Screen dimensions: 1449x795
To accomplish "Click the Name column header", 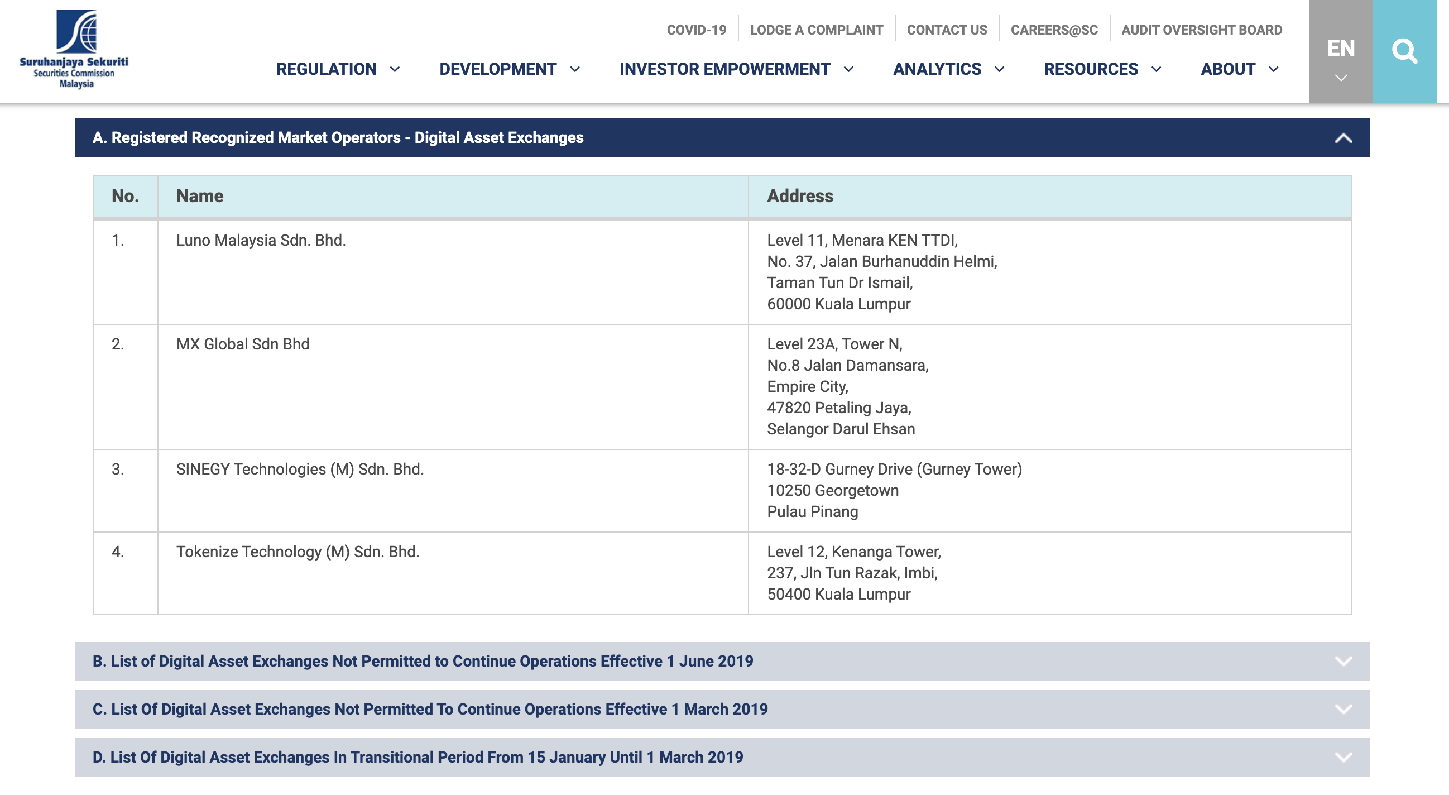I will (x=453, y=197).
